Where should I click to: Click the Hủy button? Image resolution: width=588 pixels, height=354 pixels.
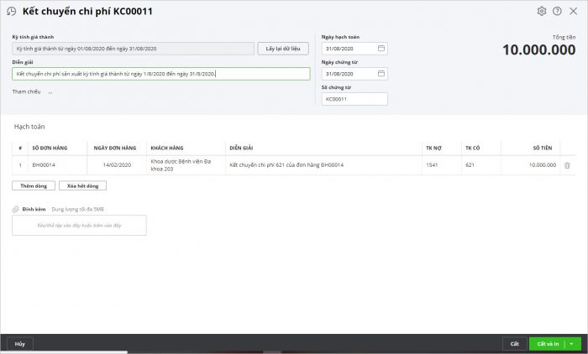coord(19,344)
